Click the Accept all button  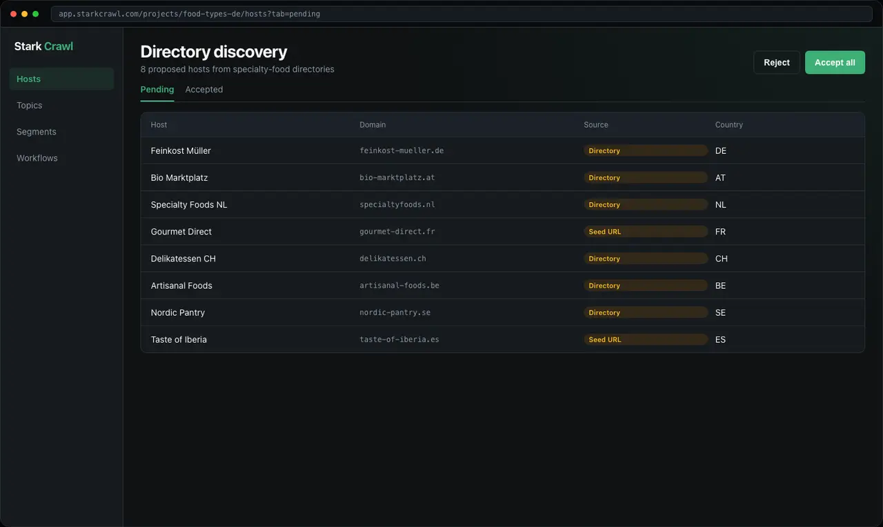[x=835, y=62]
